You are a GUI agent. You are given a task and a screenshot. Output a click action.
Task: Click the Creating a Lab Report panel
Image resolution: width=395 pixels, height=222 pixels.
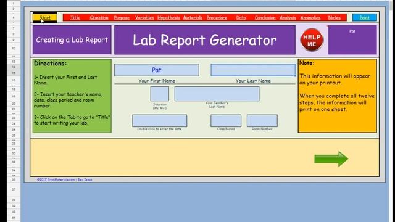[x=72, y=39]
